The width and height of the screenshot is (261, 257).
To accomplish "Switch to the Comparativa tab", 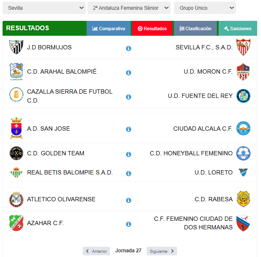I will 109,29.
